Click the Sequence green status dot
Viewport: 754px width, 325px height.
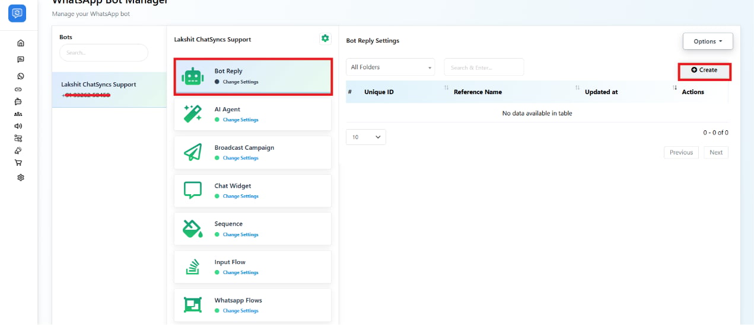point(217,234)
